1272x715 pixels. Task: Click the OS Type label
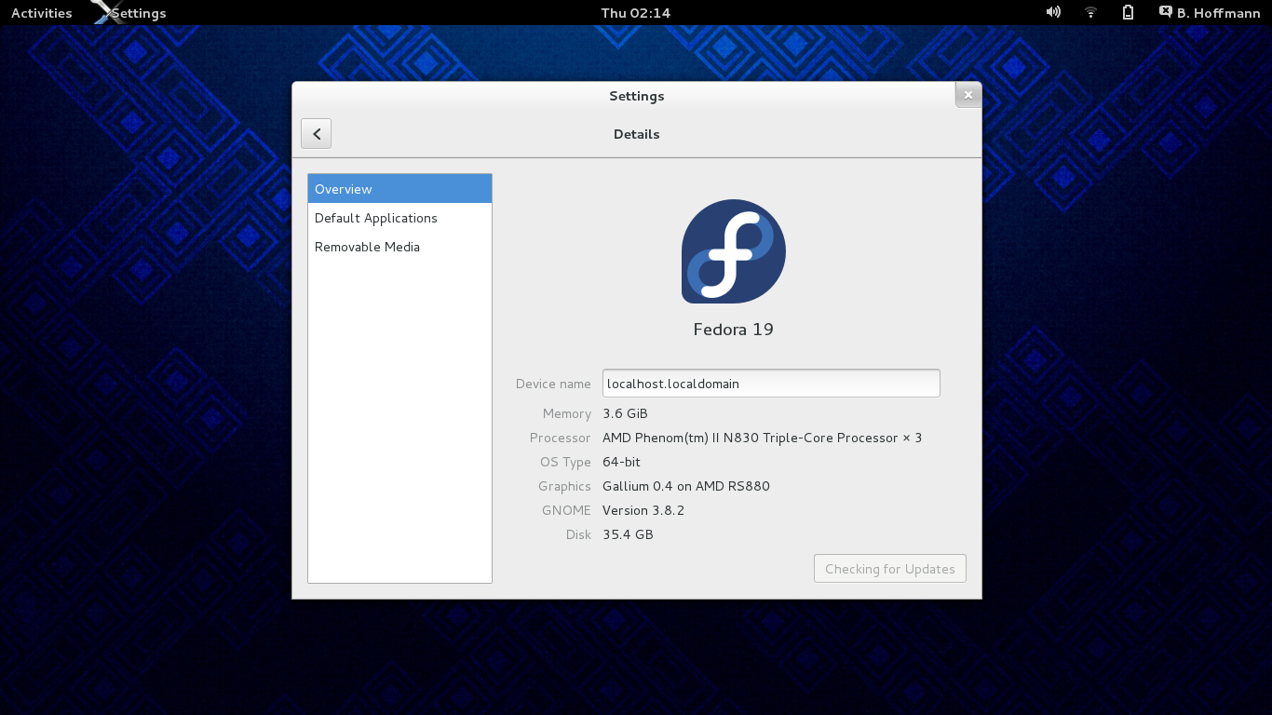point(565,462)
